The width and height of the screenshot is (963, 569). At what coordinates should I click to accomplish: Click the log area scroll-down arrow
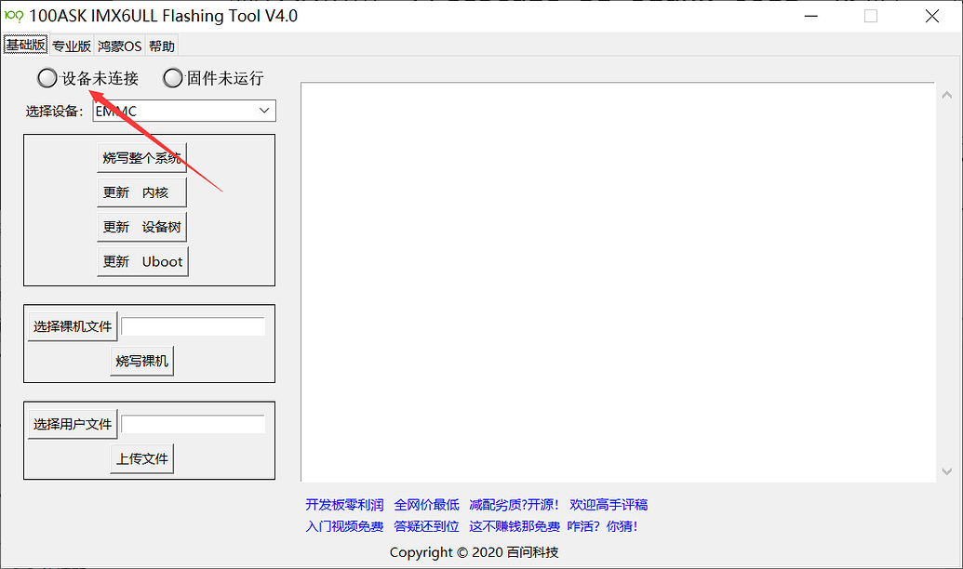pos(947,470)
